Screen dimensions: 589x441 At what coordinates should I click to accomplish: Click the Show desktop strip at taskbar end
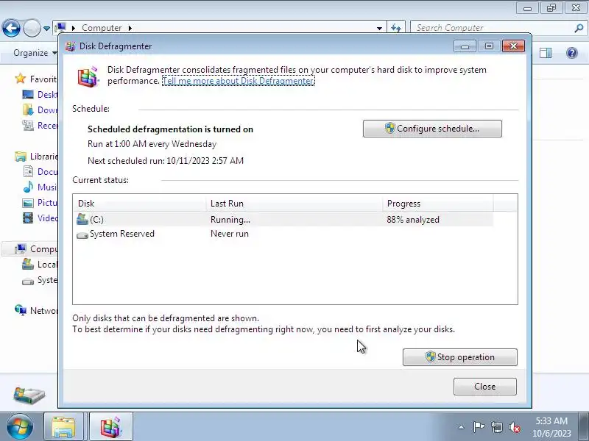(x=585, y=427)
